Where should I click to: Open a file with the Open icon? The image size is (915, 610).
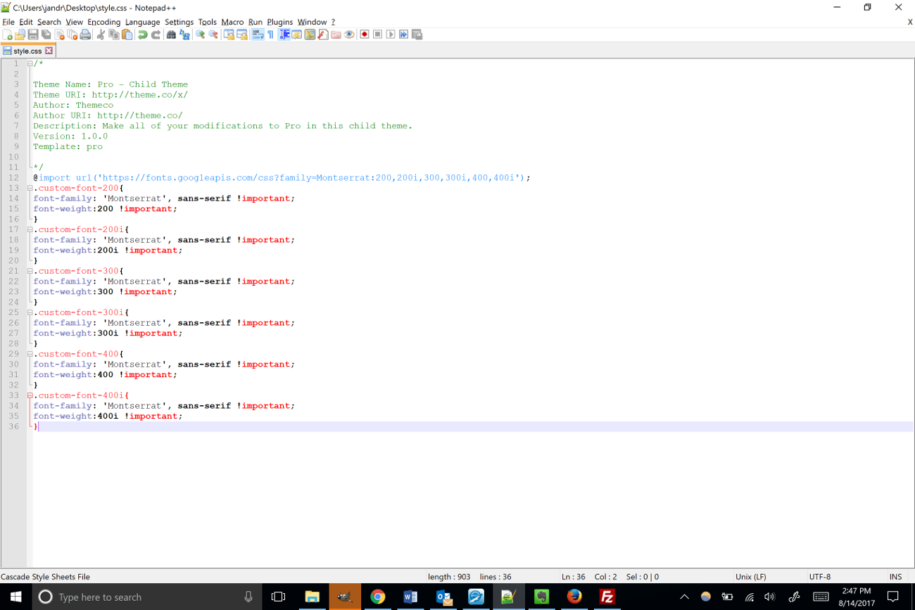(20, 34)
